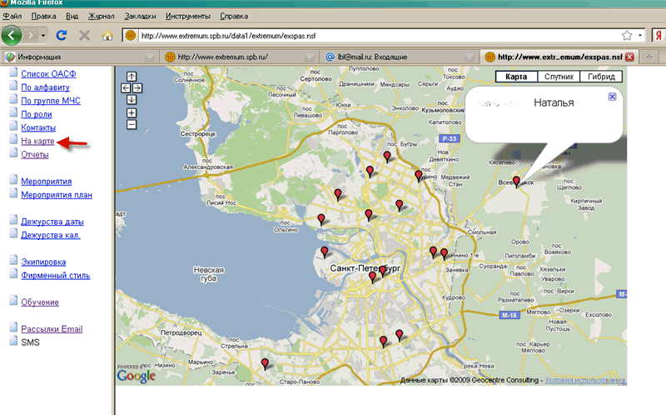Zoom out the map with minus

pyautogui.click(x=132, y=125)
